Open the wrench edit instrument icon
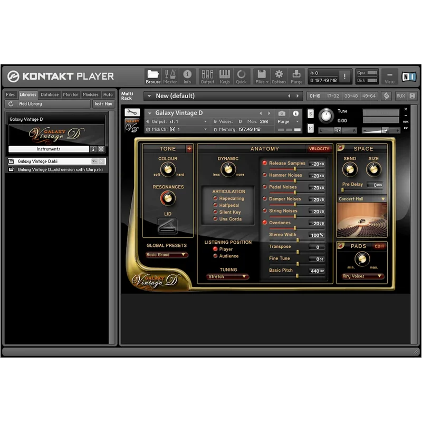Screen dimensions: 422x422 tap(132, 112)
